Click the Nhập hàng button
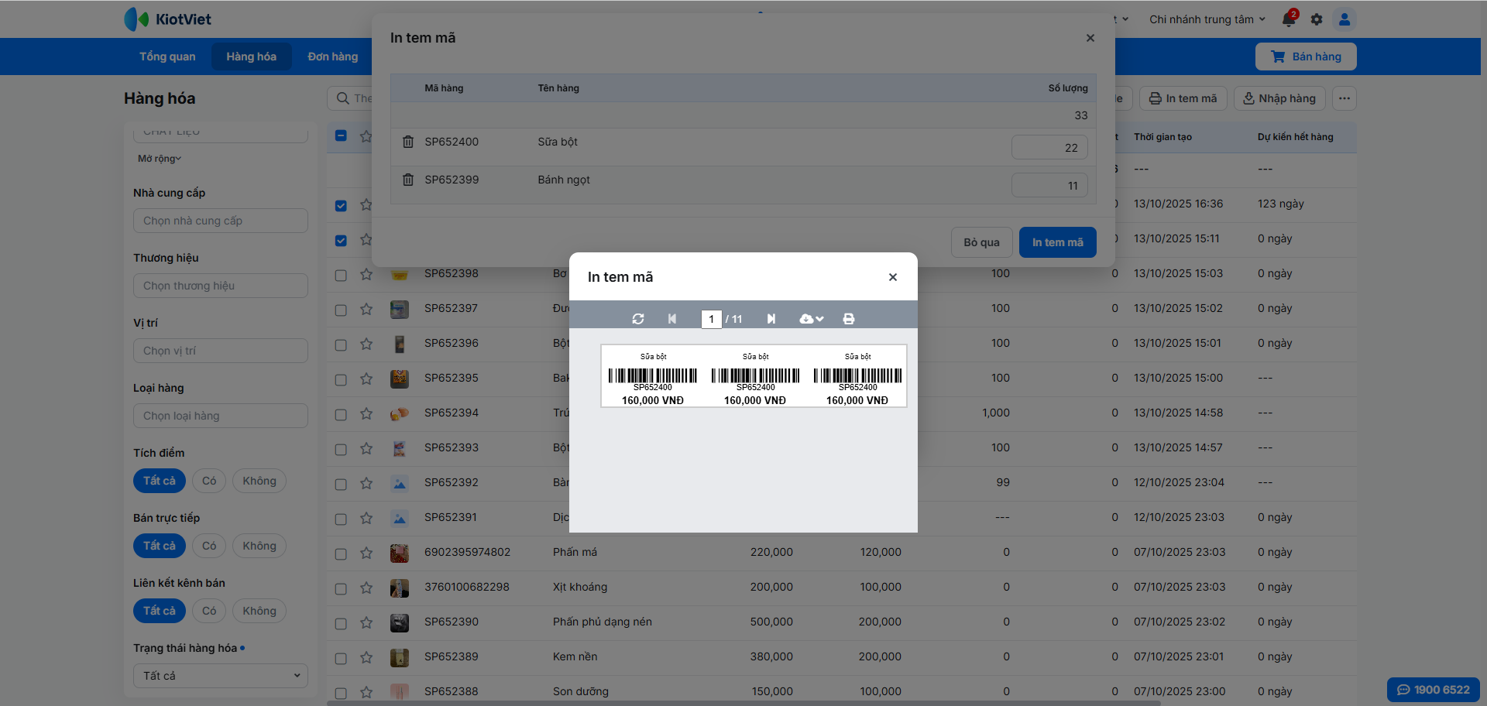This screenshot has width=1487, height=706. pos(1279,98)
